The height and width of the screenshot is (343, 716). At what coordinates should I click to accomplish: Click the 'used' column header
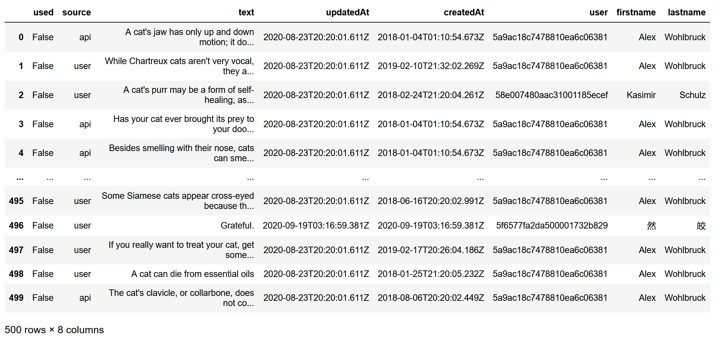43,12
